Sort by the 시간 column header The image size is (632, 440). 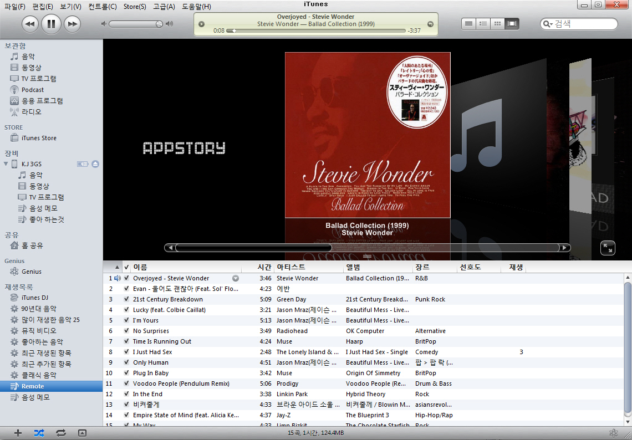(x=258, y=267)
